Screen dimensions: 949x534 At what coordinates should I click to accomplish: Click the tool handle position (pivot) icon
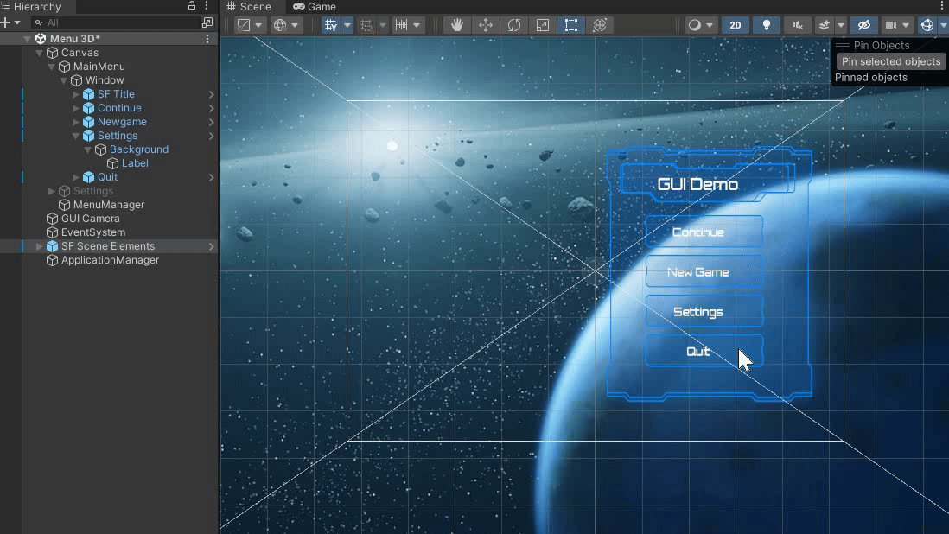[244, 25]
